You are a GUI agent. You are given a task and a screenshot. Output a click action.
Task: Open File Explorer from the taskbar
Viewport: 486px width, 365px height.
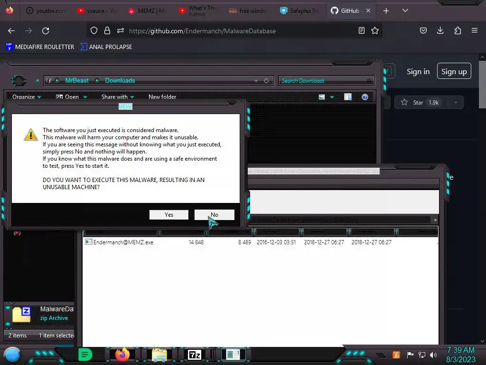pos(159,355)
